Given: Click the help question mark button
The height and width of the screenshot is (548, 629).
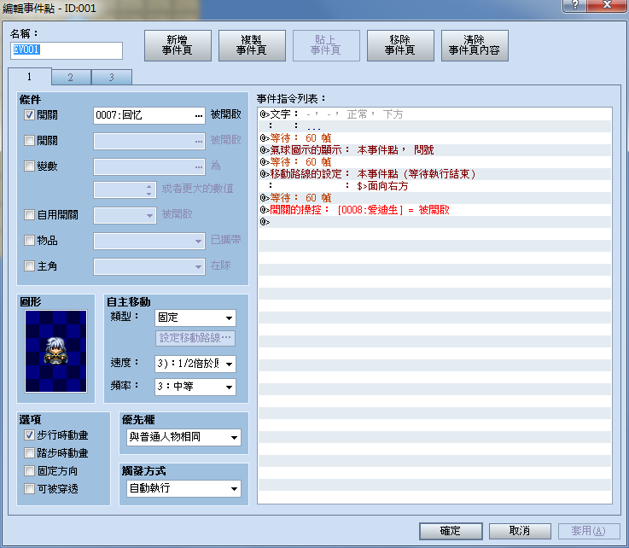Looking at the screenshot, I should coord(575,6).
